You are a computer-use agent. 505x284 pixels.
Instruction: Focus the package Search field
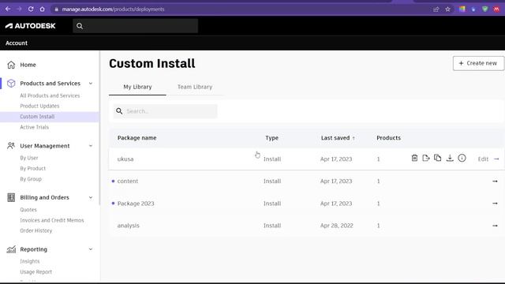click(165, 111)
